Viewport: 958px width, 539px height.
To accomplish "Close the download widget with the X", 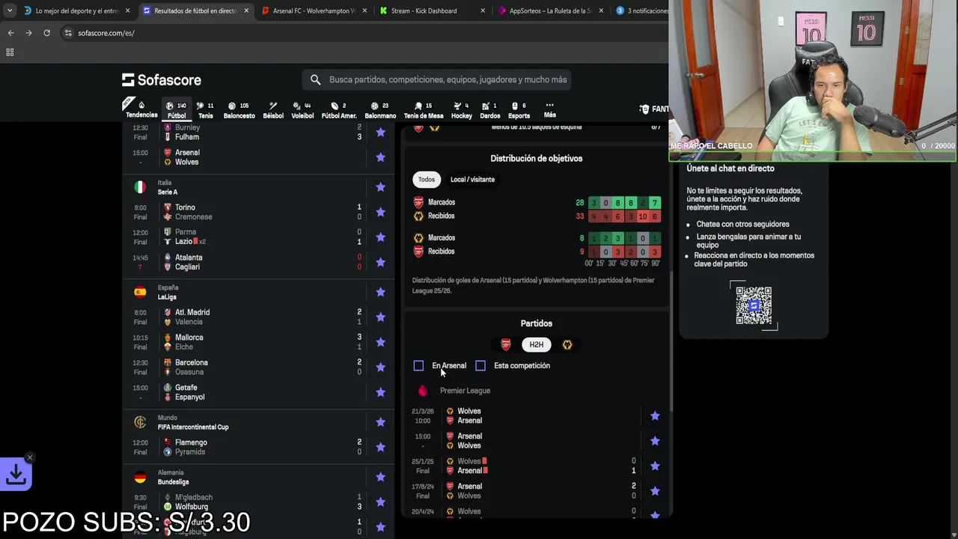I will [x=29, y=457].
